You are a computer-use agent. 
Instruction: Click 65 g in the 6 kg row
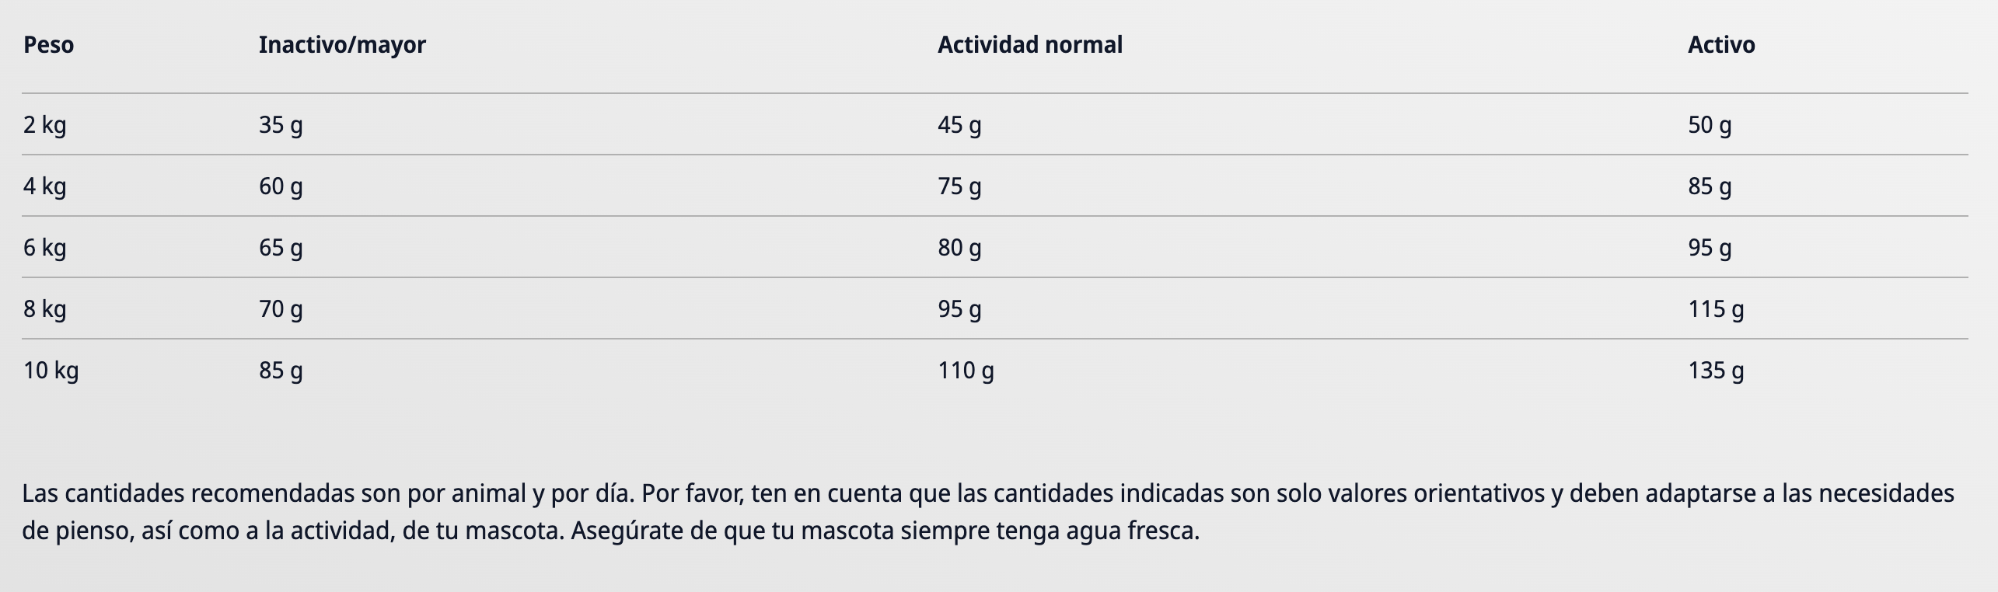point(281,248)
